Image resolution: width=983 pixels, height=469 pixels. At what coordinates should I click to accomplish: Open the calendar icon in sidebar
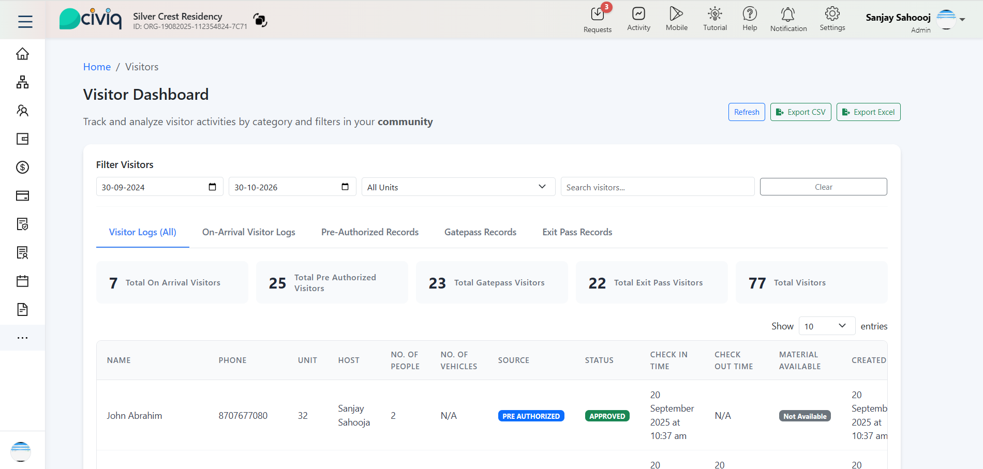click(x=22, y=281)
